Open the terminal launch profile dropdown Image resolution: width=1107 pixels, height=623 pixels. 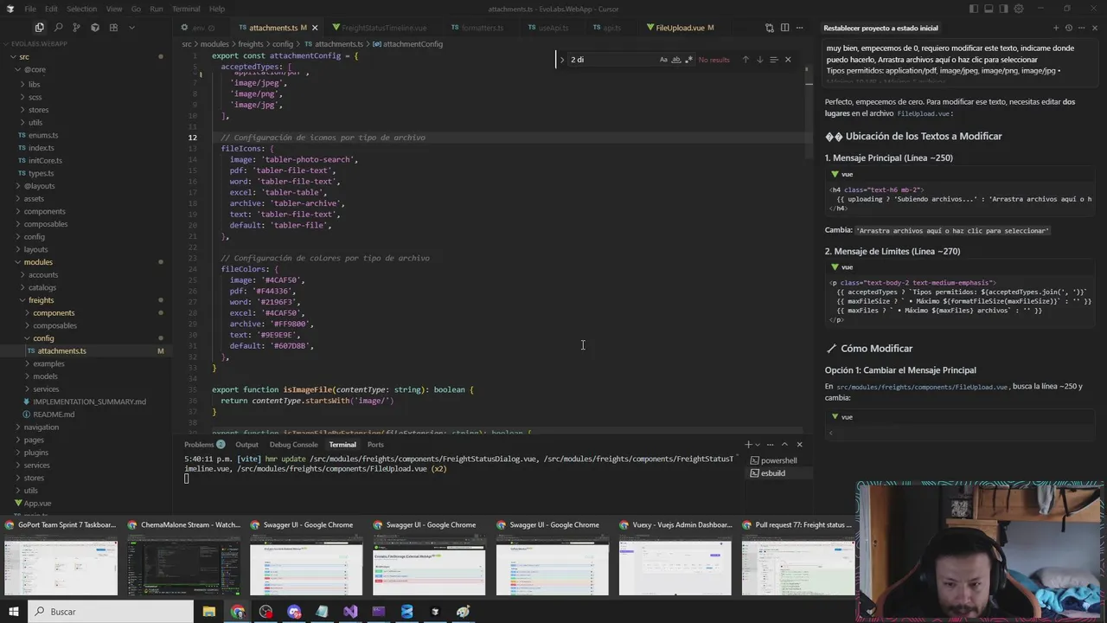click(x=758, y=445)
